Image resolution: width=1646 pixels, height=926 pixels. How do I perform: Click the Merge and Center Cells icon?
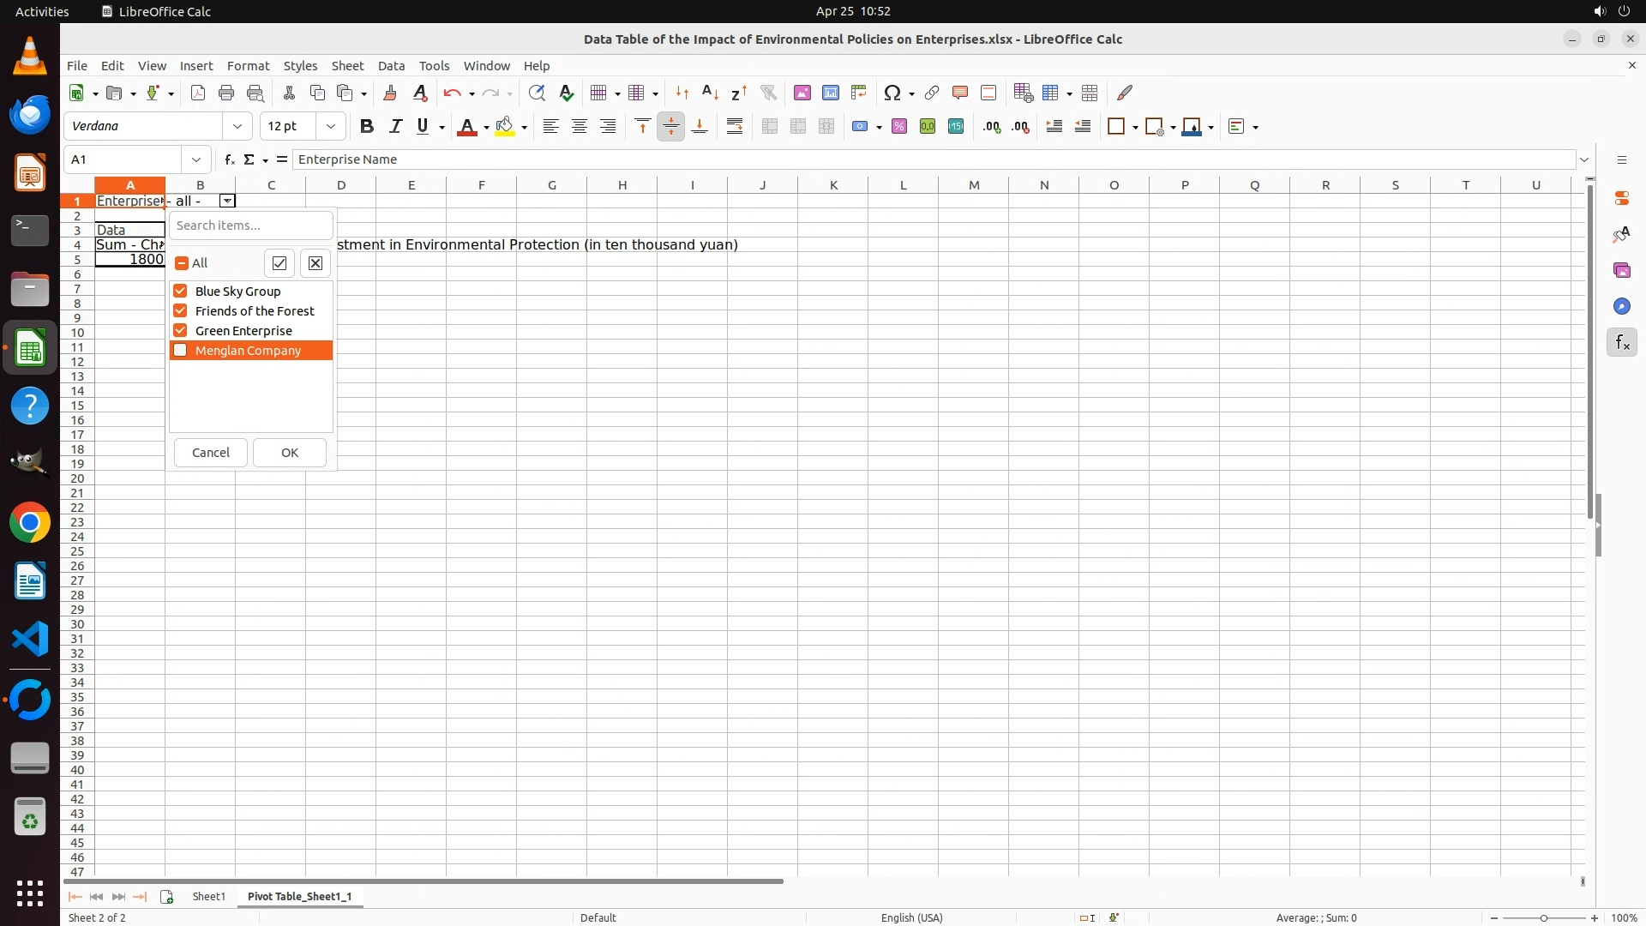tap(770, 127)
